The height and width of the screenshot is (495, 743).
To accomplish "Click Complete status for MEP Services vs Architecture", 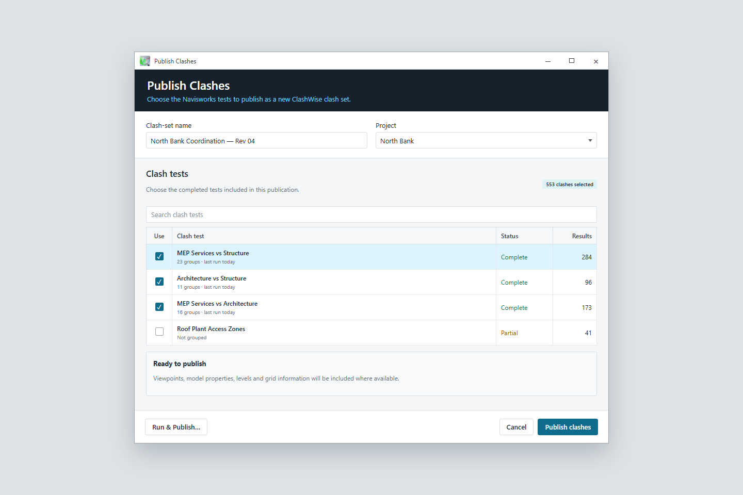I will coord(514,308).
